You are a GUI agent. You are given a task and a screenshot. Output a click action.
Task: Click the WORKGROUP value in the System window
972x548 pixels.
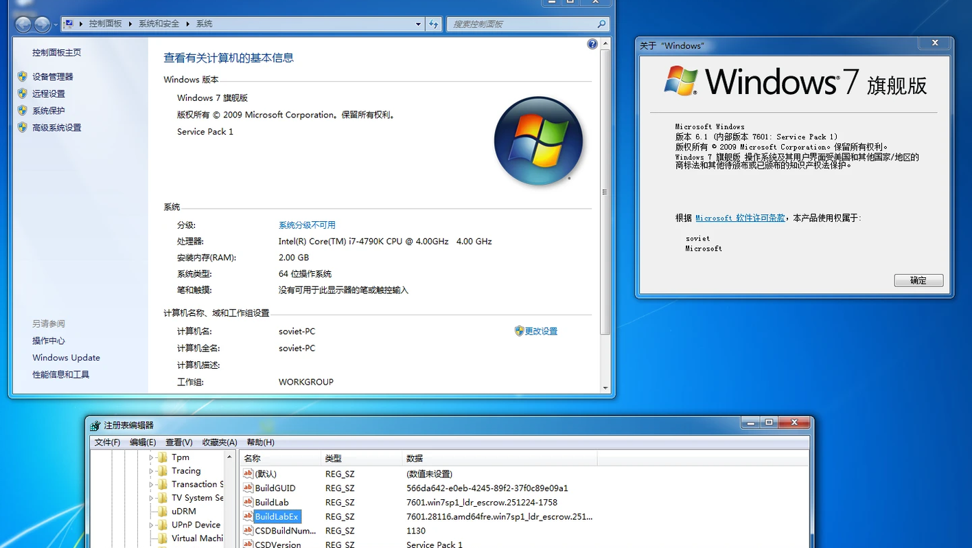(x=306, y=382)
